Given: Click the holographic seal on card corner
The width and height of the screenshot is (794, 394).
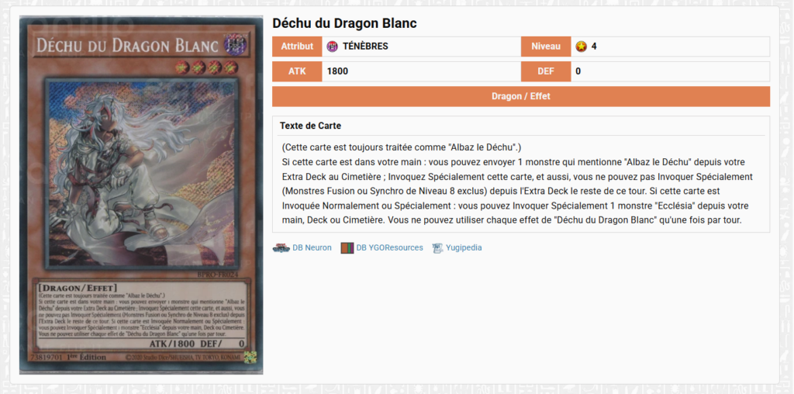Looking at the screenshot, I should (x=250, y=357).
